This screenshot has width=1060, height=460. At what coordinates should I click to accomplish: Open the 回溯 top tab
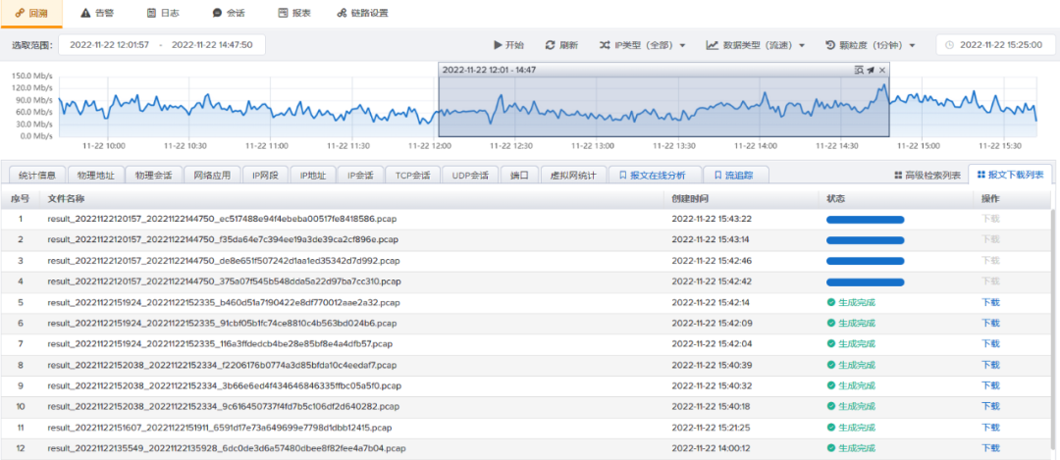point(31,13)
